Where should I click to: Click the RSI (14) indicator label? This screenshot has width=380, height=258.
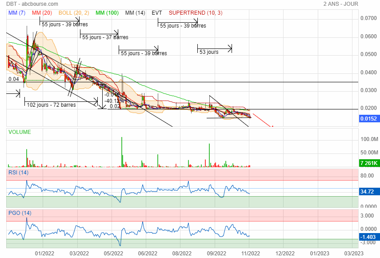pyautogui.click(x=18, y=173)
